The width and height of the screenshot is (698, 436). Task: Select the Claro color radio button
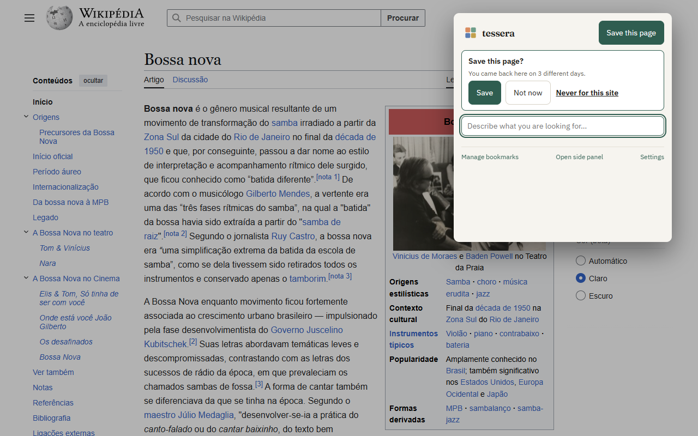click(x=581, y=278)
